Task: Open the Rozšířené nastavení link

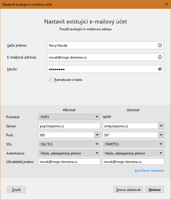Action: coord(149,171)
